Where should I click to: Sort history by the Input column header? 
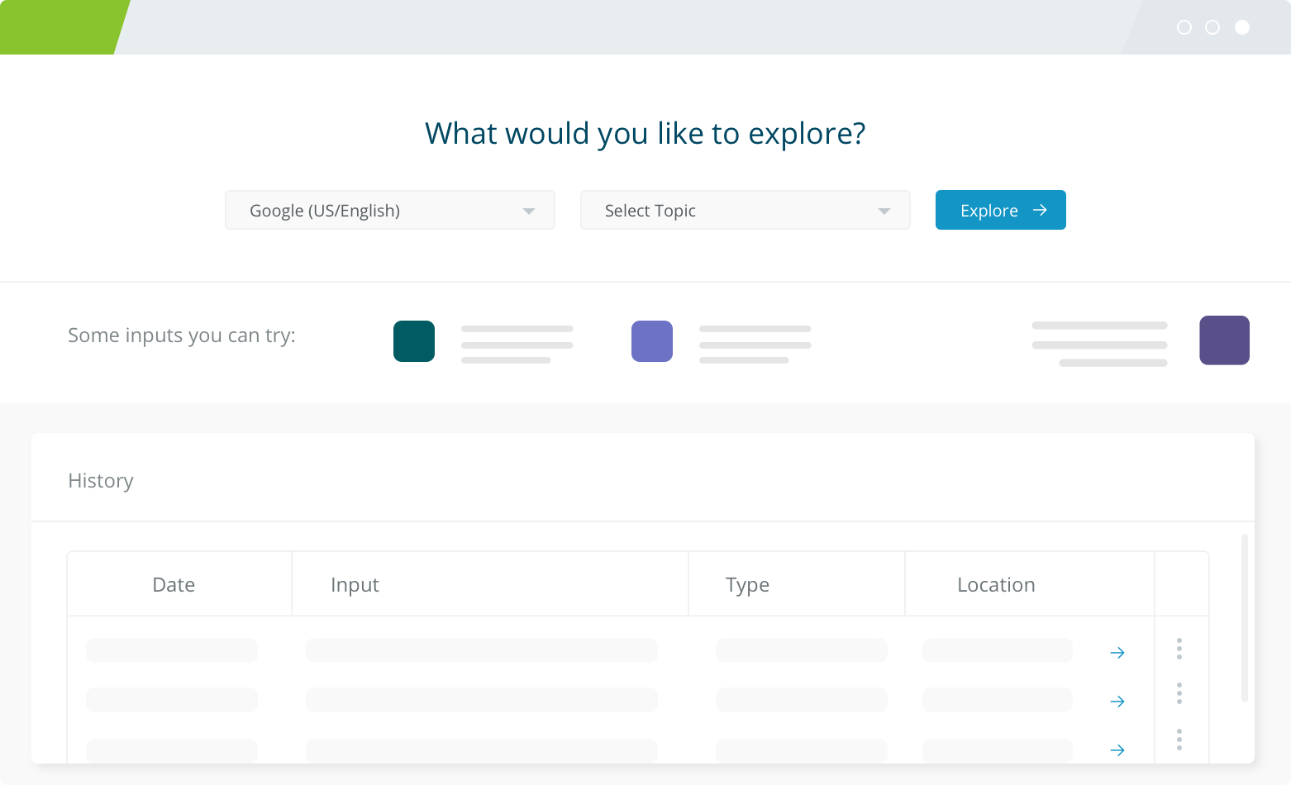(x=355, y=585)
